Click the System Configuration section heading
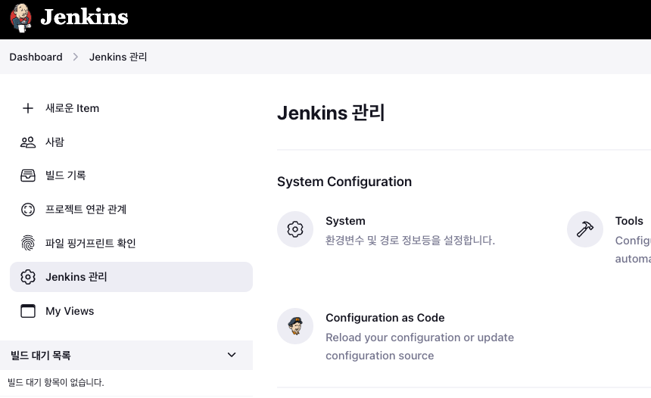The image size is (651, 398). pyautogui.click(x=344, y=182)
